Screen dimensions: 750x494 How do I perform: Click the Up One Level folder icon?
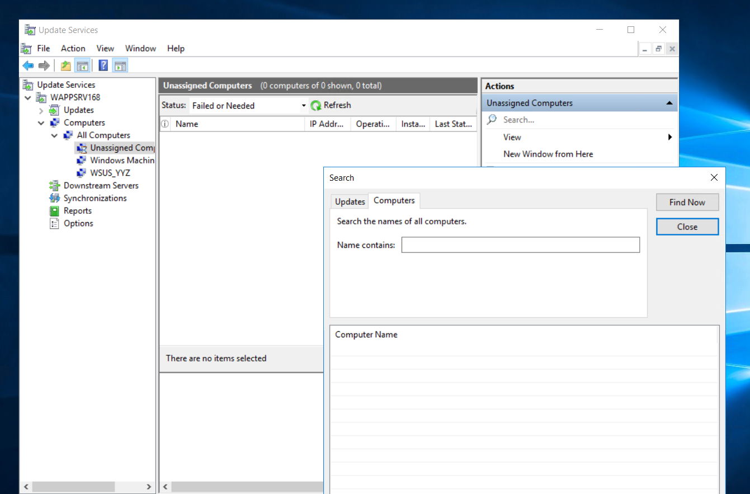coord(66,66)
